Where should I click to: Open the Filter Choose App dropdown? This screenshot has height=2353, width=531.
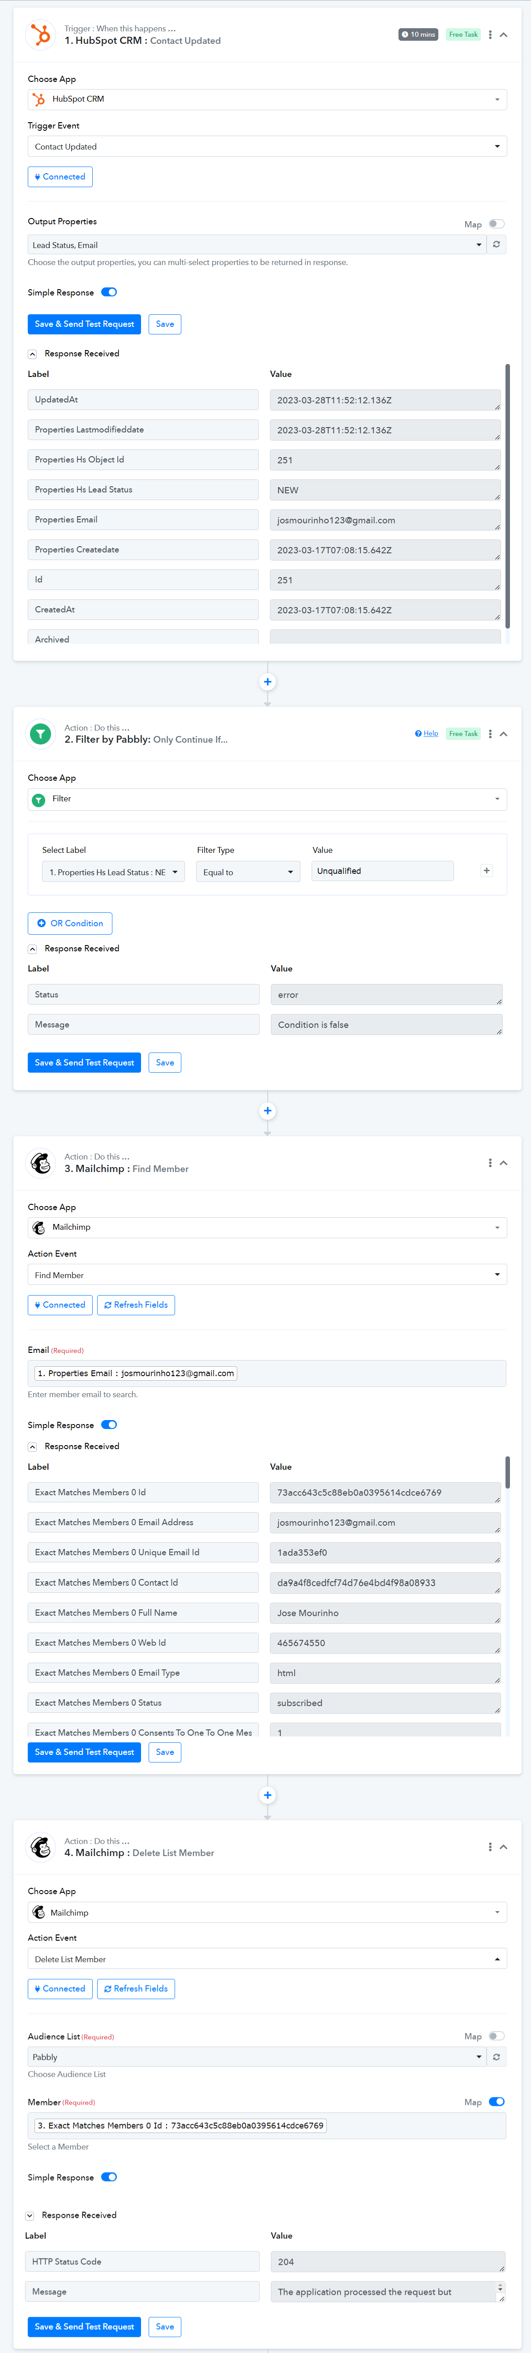coord(267,799)
